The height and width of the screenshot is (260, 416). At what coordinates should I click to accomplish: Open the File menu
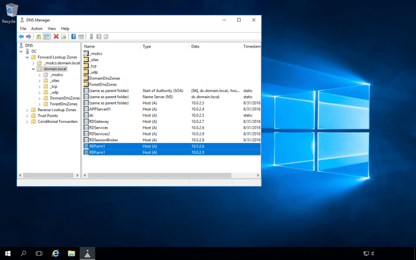pos(23,28)
